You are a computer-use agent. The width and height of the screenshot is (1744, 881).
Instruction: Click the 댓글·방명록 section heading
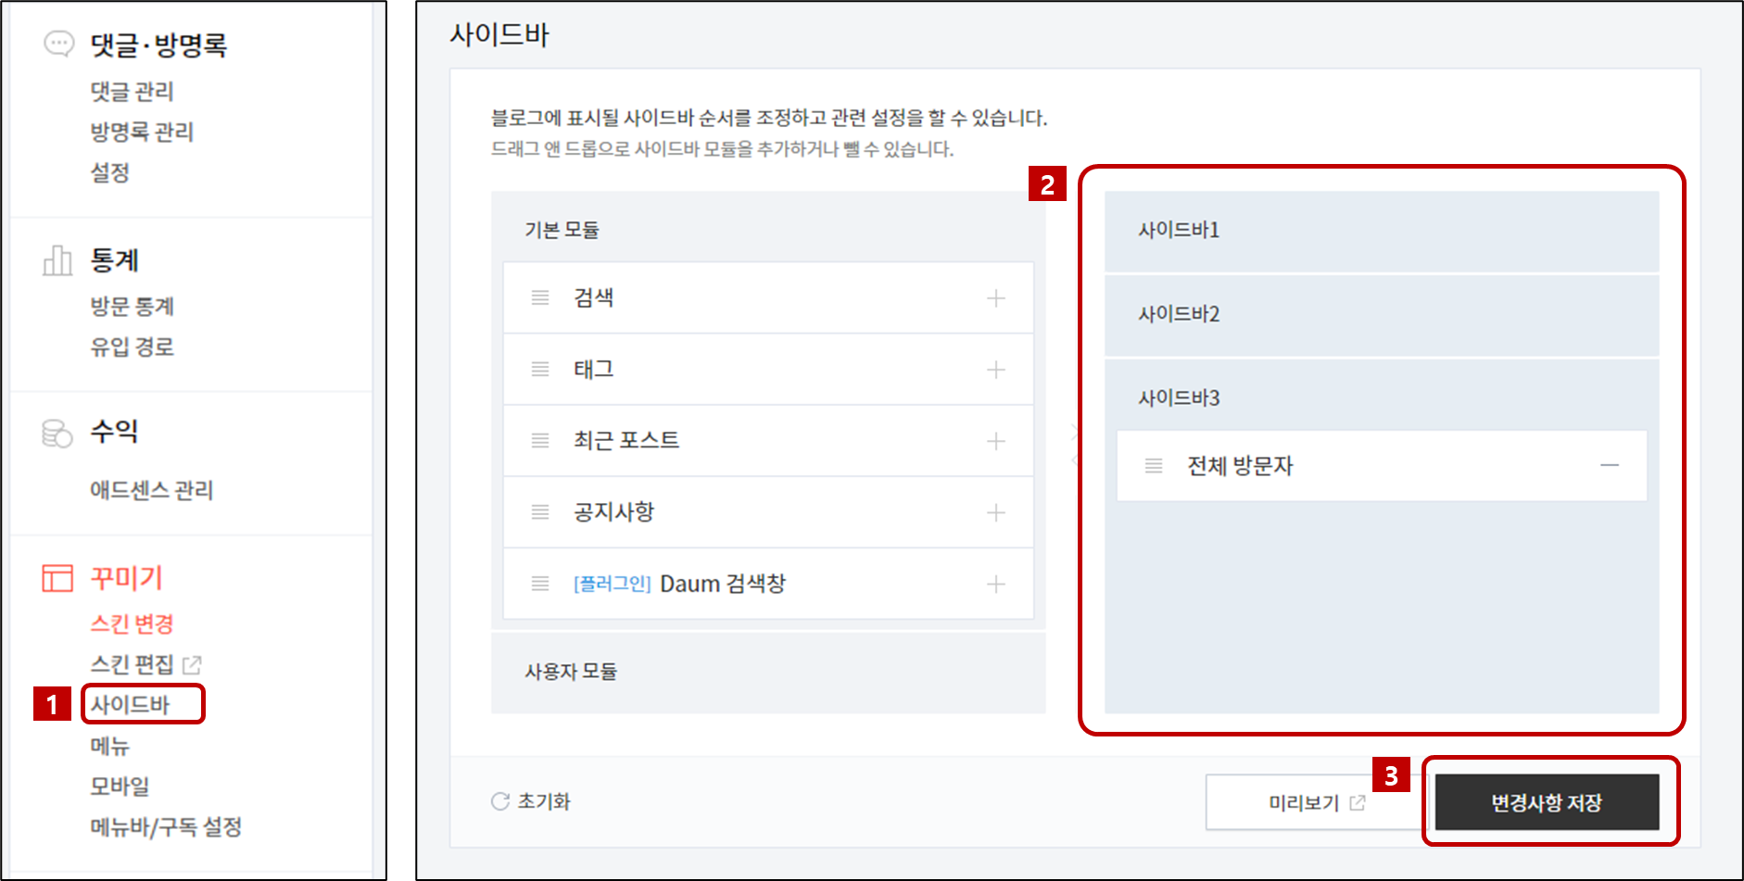point(158,44)
